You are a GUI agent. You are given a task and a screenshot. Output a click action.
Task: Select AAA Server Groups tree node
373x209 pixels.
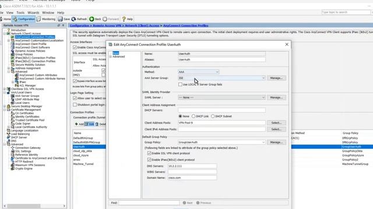tap(27, 96)
